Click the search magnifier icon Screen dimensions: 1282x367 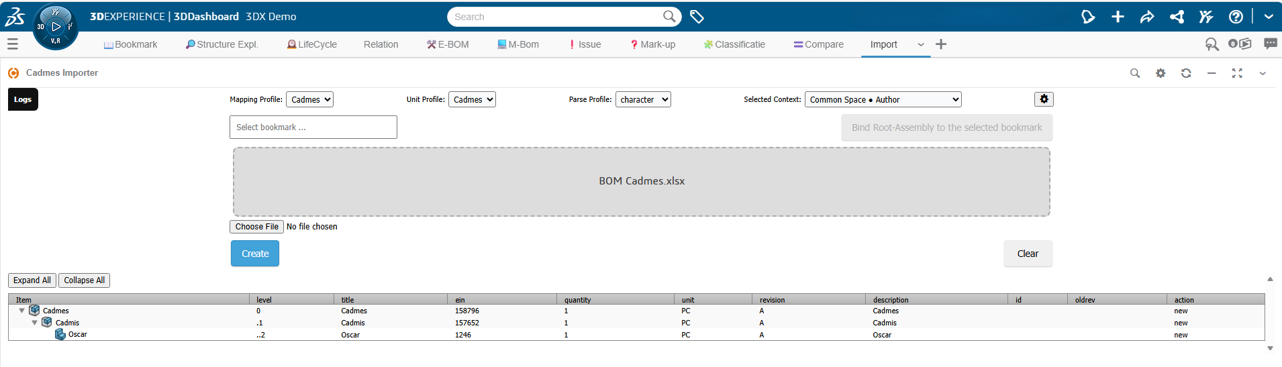[669, 17]
